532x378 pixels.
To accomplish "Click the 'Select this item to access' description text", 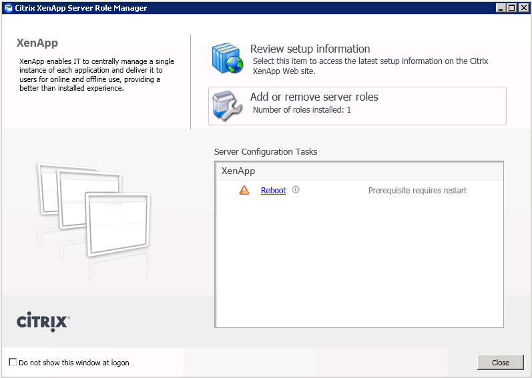I will 370,66.
